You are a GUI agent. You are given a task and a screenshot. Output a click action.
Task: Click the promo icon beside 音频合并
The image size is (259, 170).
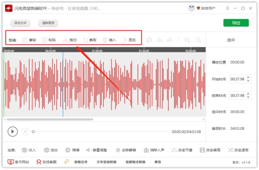[x=67, y=162]
